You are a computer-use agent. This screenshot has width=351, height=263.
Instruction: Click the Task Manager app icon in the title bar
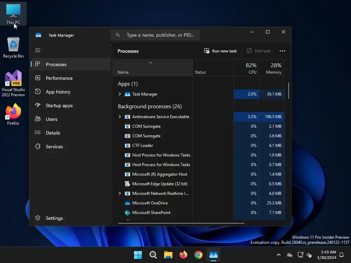38,35
